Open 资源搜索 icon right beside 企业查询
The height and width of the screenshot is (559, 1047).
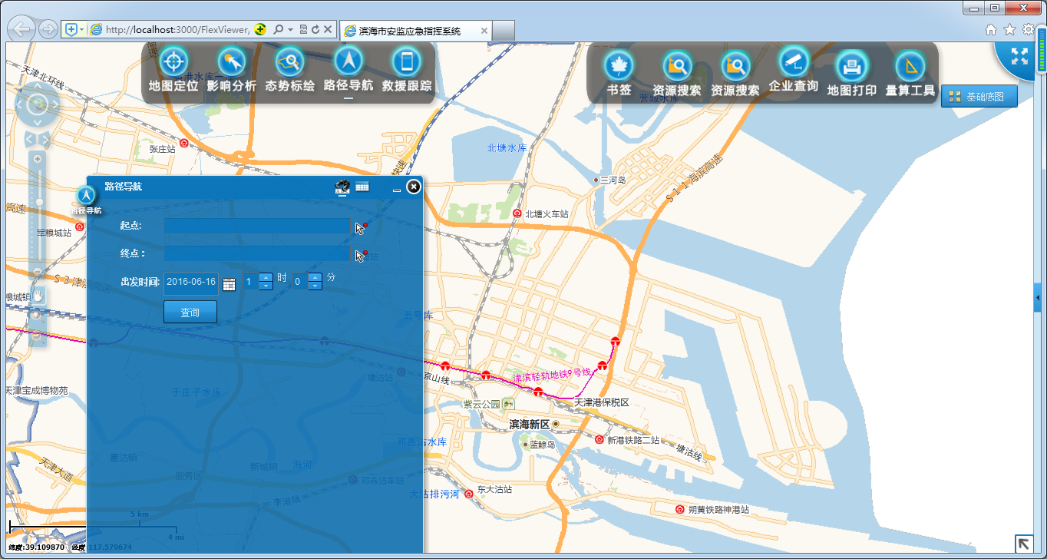(x=735, y=65)
